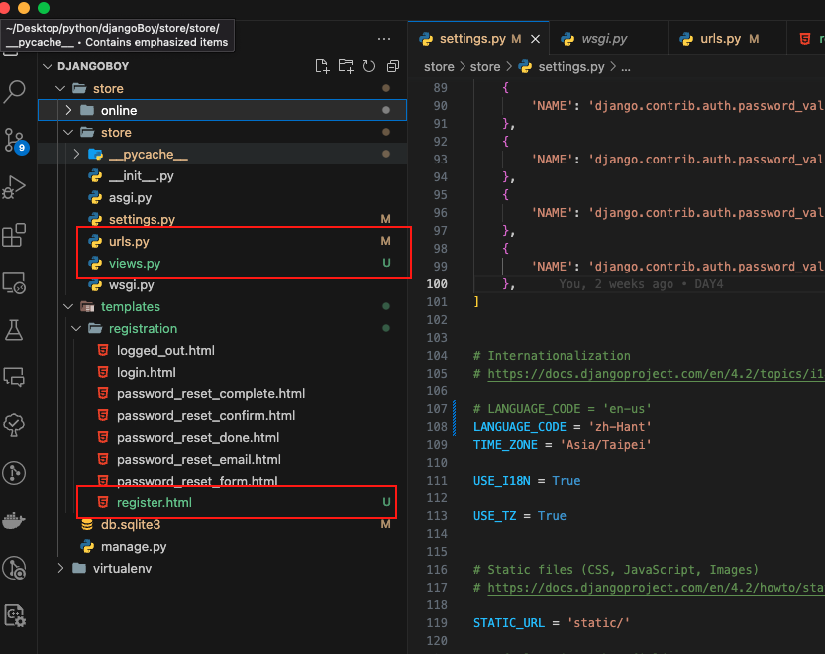Image resolution: width=825 pixels, height=654 pixels.
Task: Open the Docker whale view
Action: coord(14,521)
